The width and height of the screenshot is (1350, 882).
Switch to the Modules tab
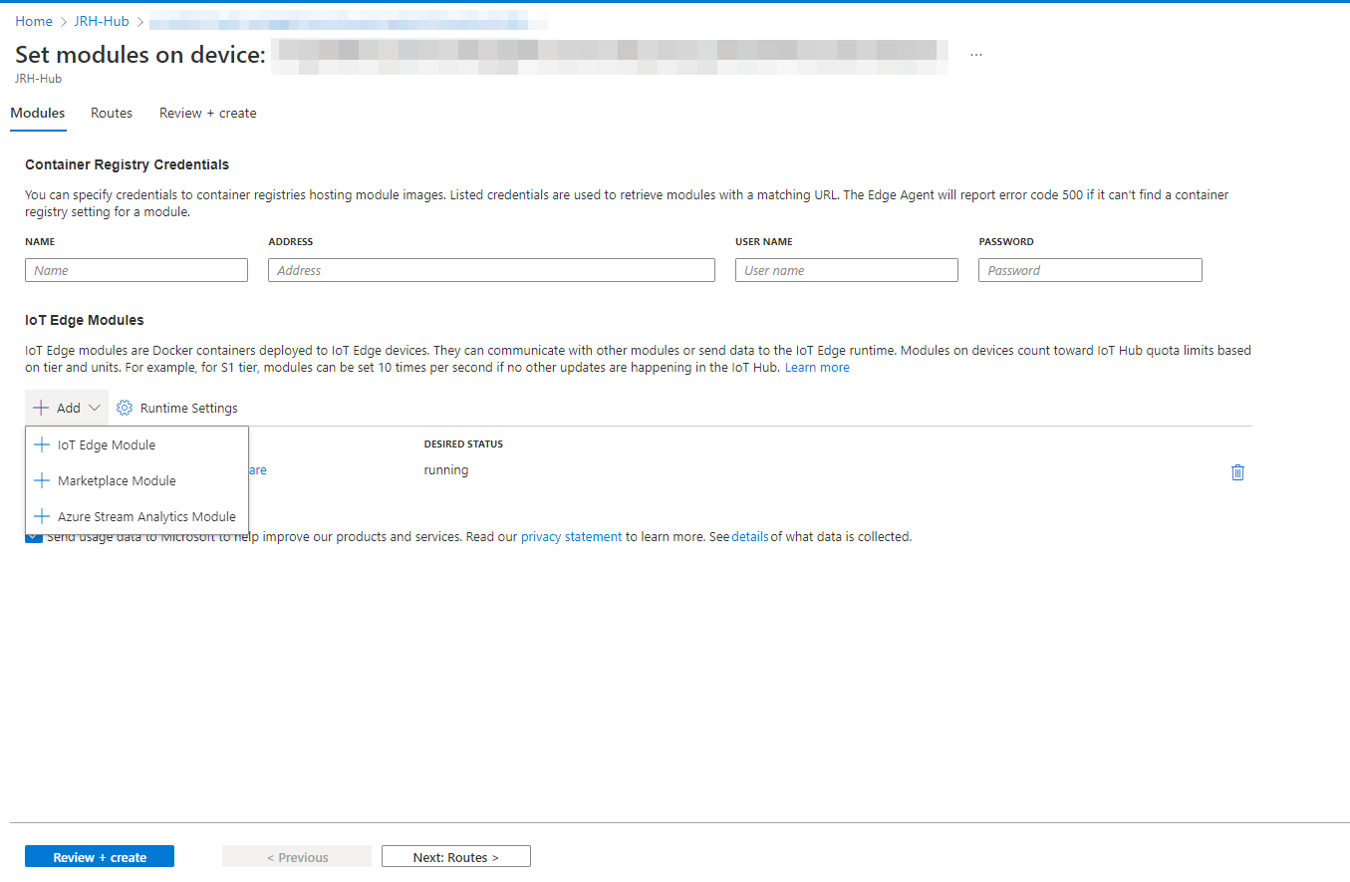tap(38, 113)
